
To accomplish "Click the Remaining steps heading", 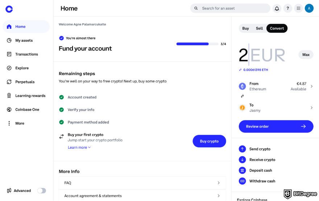I will [77, 74].
